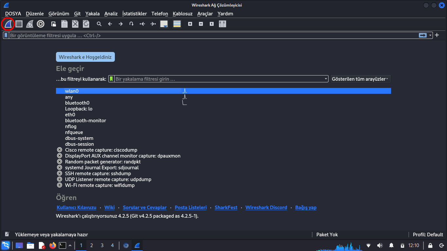The image size is (447, 251).
Task: Open capture options gear icon
Action: pyautogui.click(x=41, y=24)
